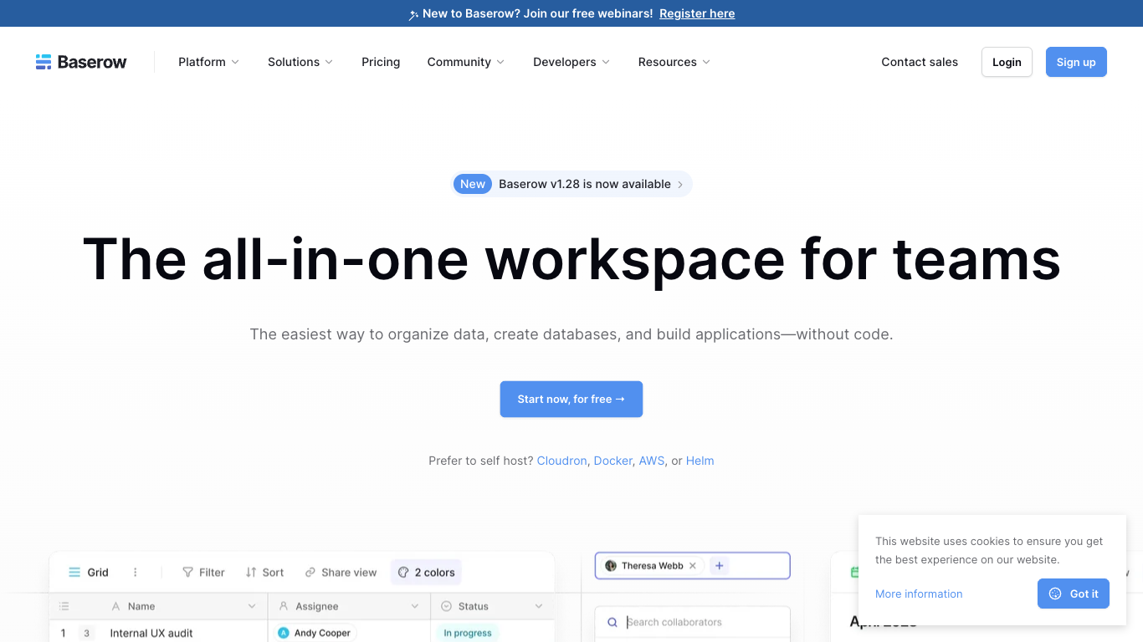Click More information in cookie notice
1143x642 pixels.
[919, 594]
